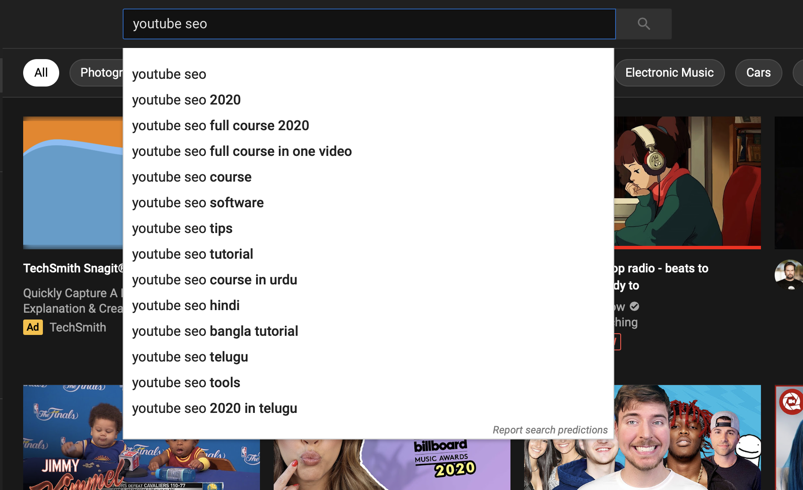Select the All filter chip
803x490 pixels.
pos(41,73)
